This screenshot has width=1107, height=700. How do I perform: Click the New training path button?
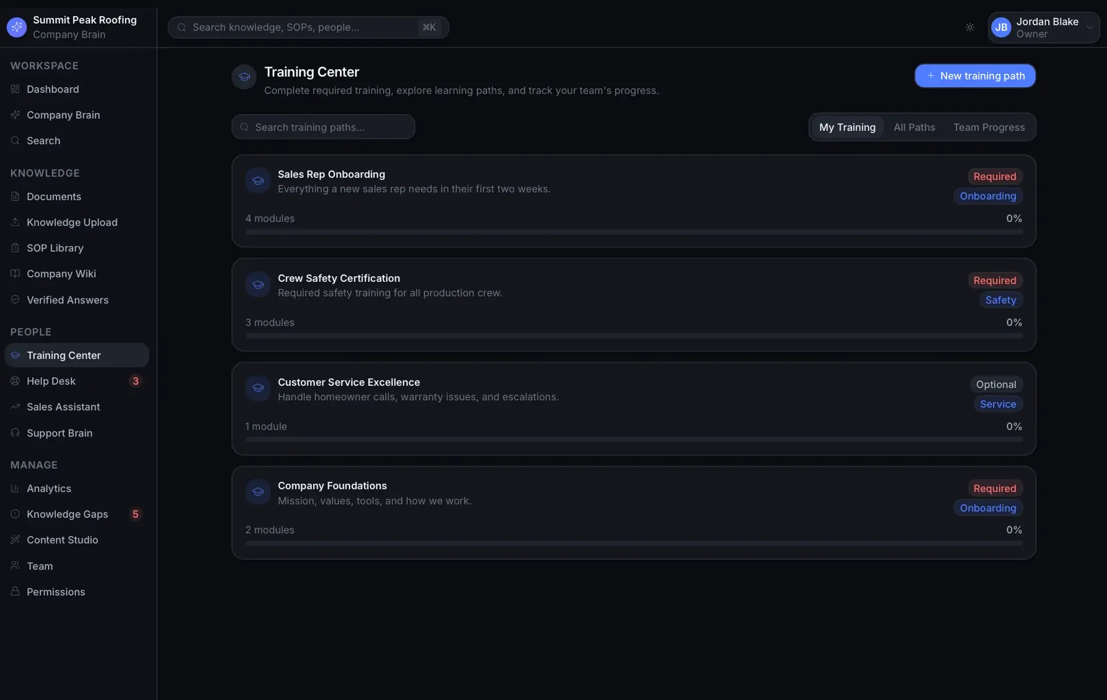(x=975, y=76)
